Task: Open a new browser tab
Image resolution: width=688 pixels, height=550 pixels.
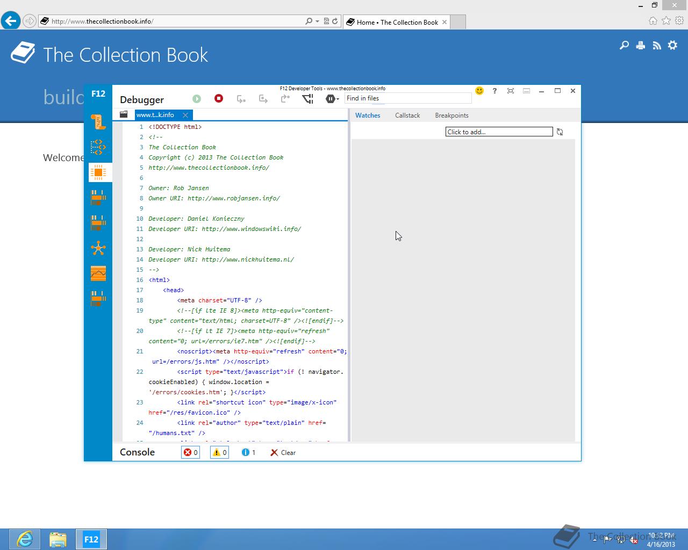Action: coord(457,22)
